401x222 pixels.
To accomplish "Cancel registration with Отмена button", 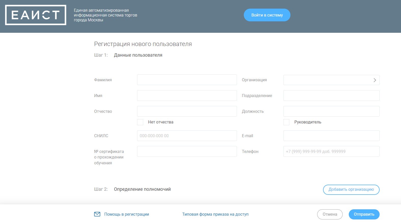I will pyautogui.click(x=330, y=214).
